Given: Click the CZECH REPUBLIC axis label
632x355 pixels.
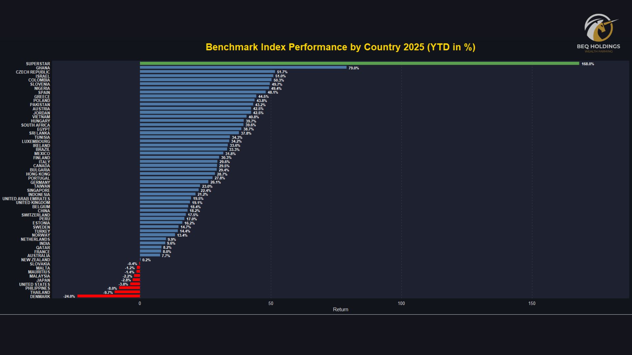Looking at the screenshot, I should pyautogui.click(x=33, y=72).
